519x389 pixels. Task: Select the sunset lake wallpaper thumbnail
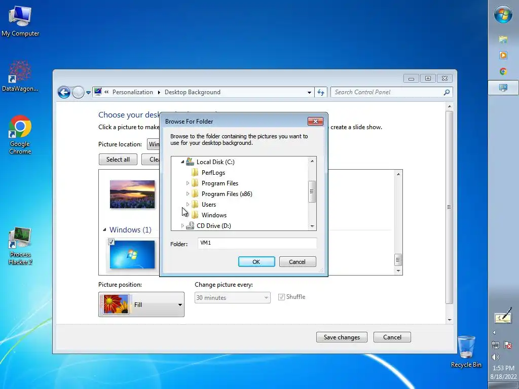point(132,194)
